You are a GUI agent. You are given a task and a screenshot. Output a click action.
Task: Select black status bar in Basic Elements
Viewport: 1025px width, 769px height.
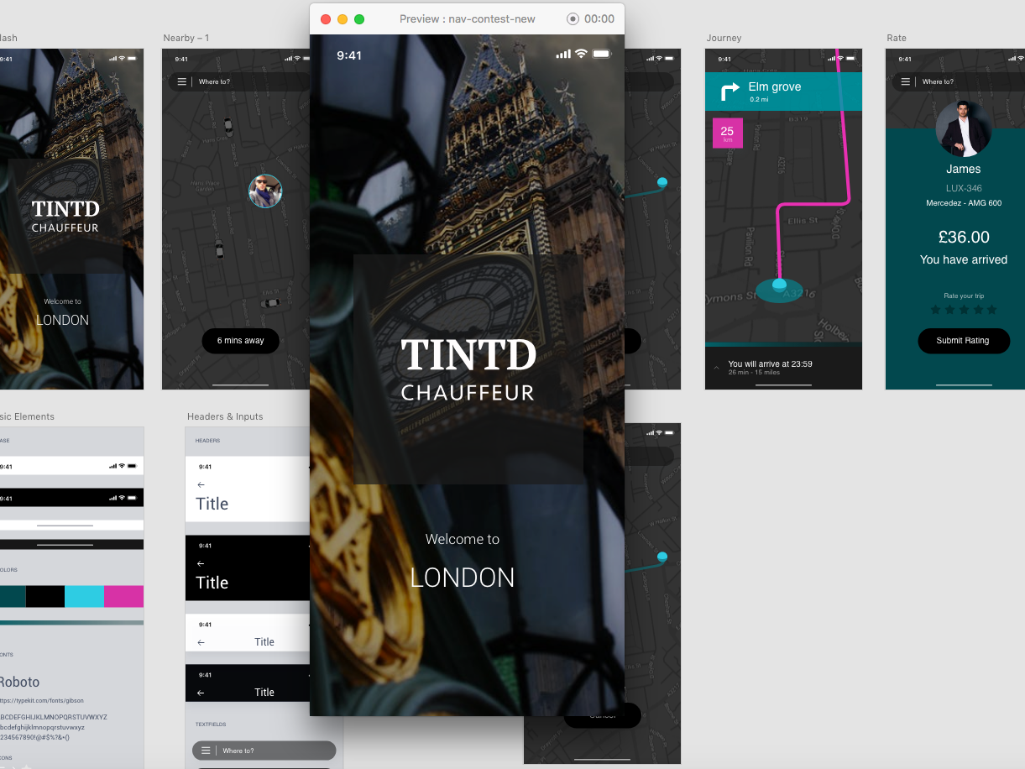71,498
